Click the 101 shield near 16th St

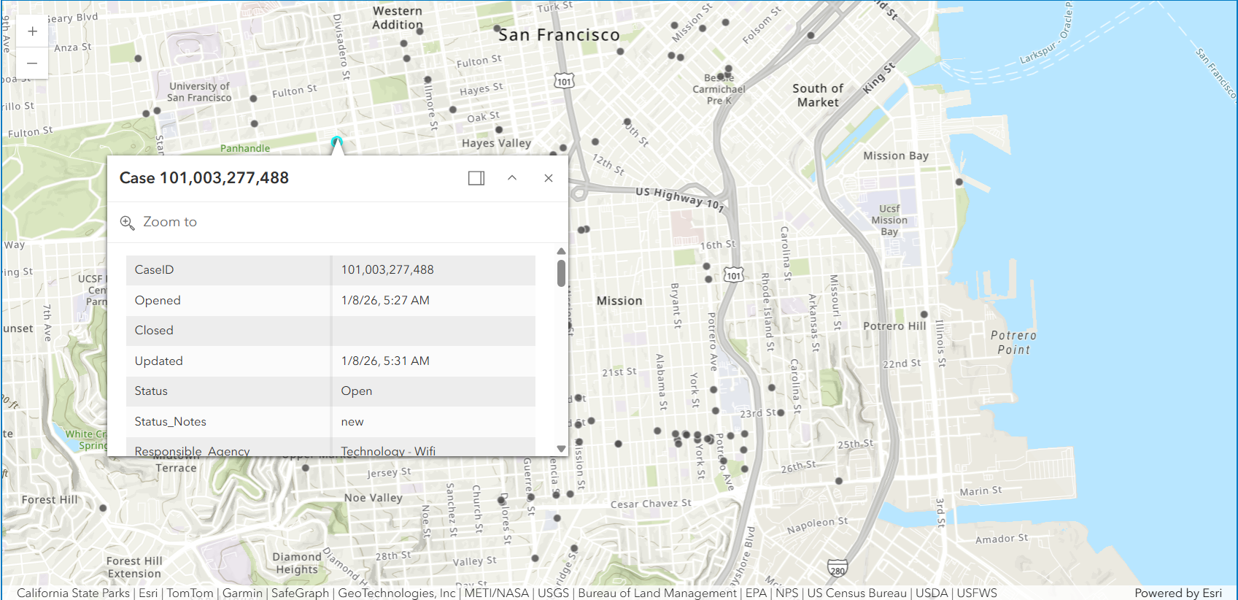tap(733, 275)
